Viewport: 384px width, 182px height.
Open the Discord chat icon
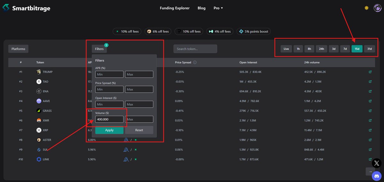377,175
